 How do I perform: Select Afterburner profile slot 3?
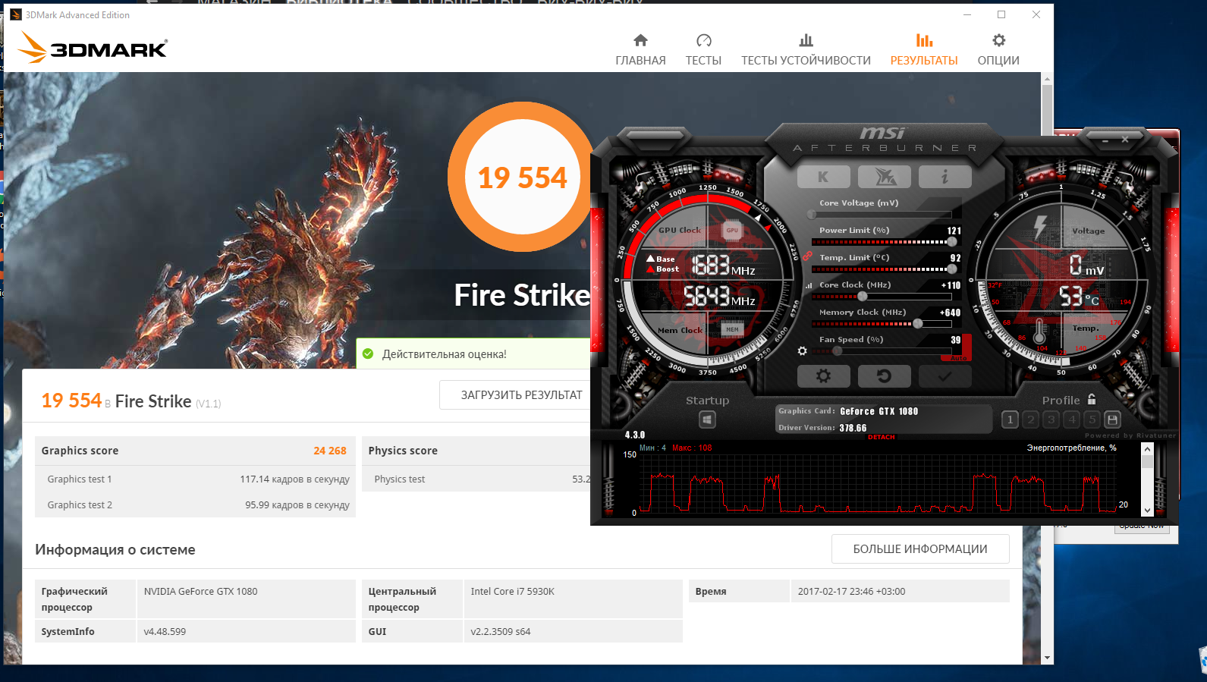tap(1051, 420)
